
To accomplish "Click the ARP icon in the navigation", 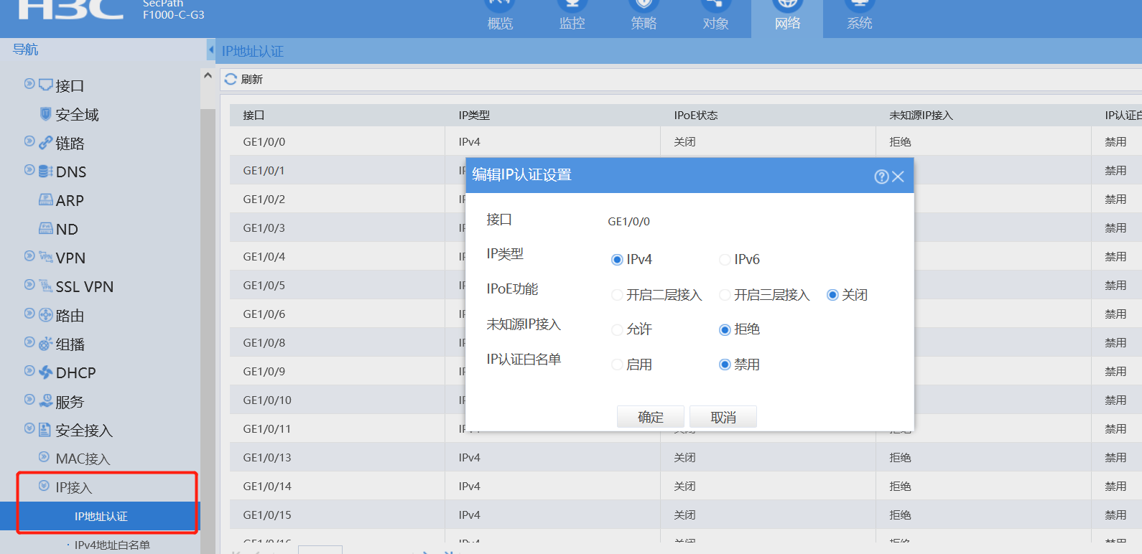I will 45,200.
